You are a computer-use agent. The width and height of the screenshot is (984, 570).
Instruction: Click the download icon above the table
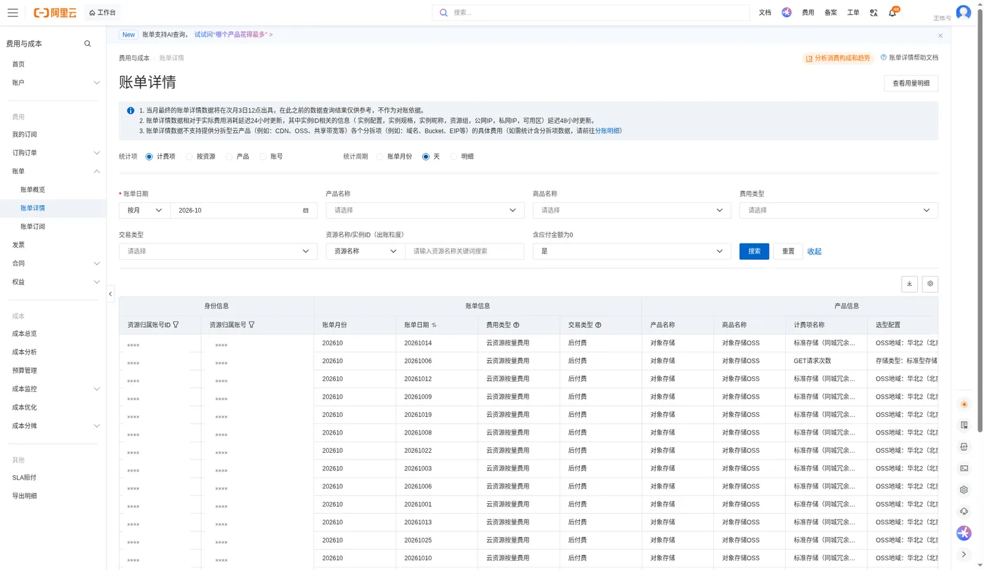(x=909, y=284)
